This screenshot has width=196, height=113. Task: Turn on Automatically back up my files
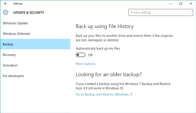(x=81, y=55)
